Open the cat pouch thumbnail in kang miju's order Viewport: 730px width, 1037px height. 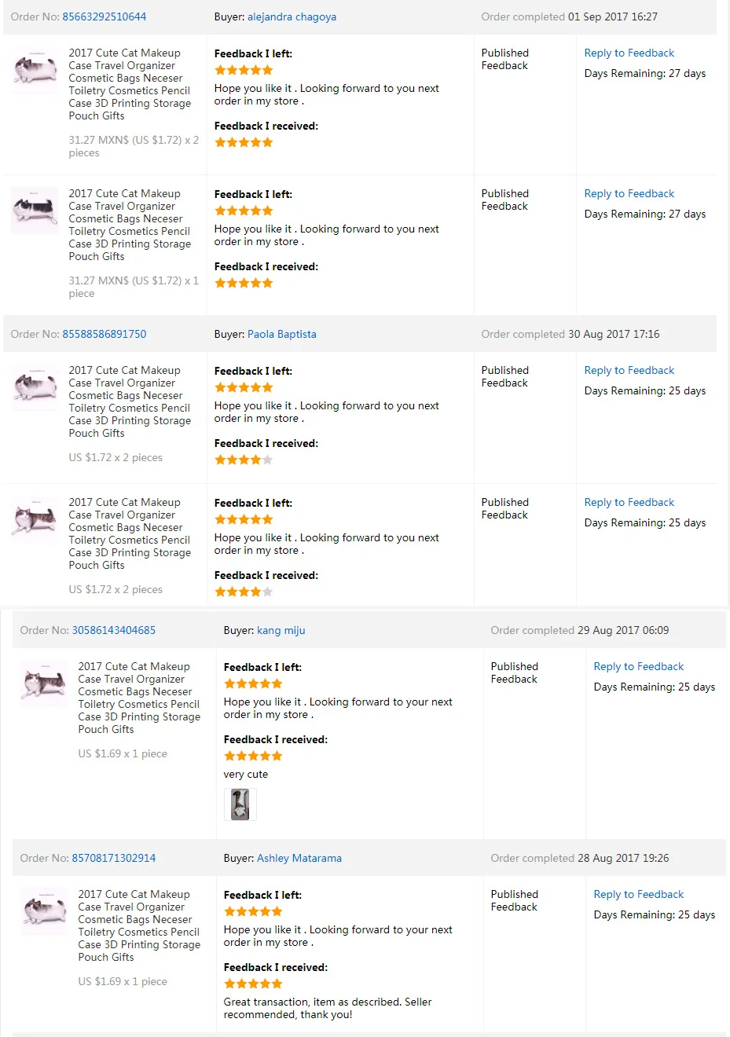click(x=44, y=683)
